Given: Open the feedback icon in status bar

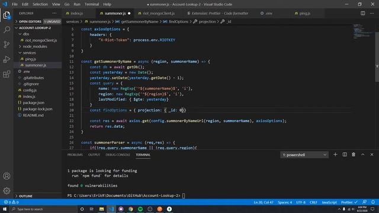Looking at the screenshot, I should coord(365,202).
